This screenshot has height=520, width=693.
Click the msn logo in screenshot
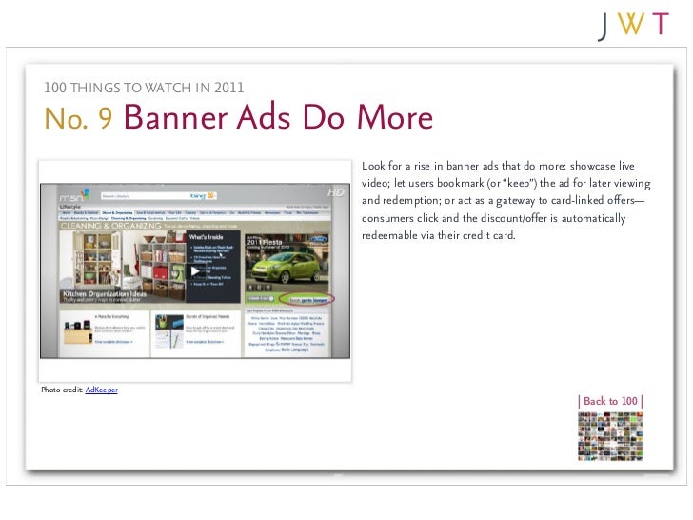pyautogui.click(x=74, y=195)
